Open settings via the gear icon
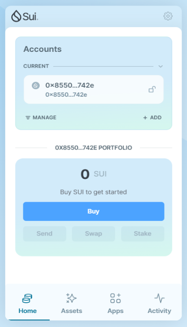 (168, 16)
